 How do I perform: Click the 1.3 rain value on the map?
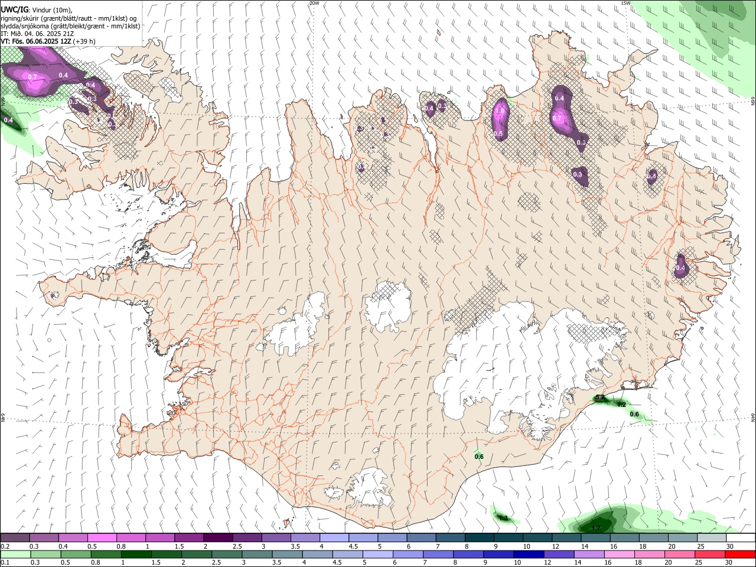503,519
